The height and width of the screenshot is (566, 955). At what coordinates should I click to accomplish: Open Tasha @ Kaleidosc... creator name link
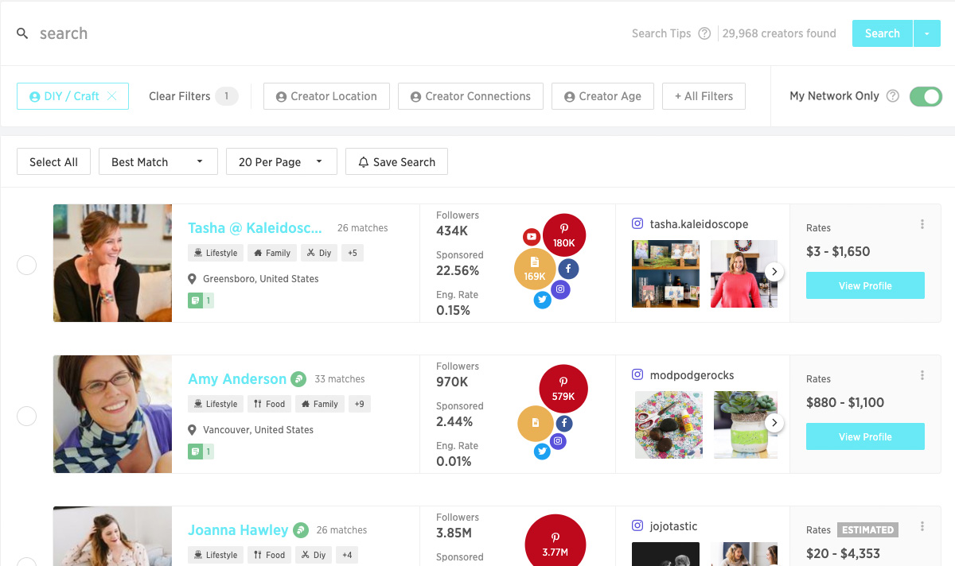point(255,228)
